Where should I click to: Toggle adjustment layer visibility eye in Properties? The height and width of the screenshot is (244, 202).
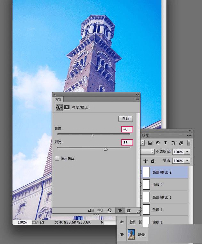click(x=120, y=210)
